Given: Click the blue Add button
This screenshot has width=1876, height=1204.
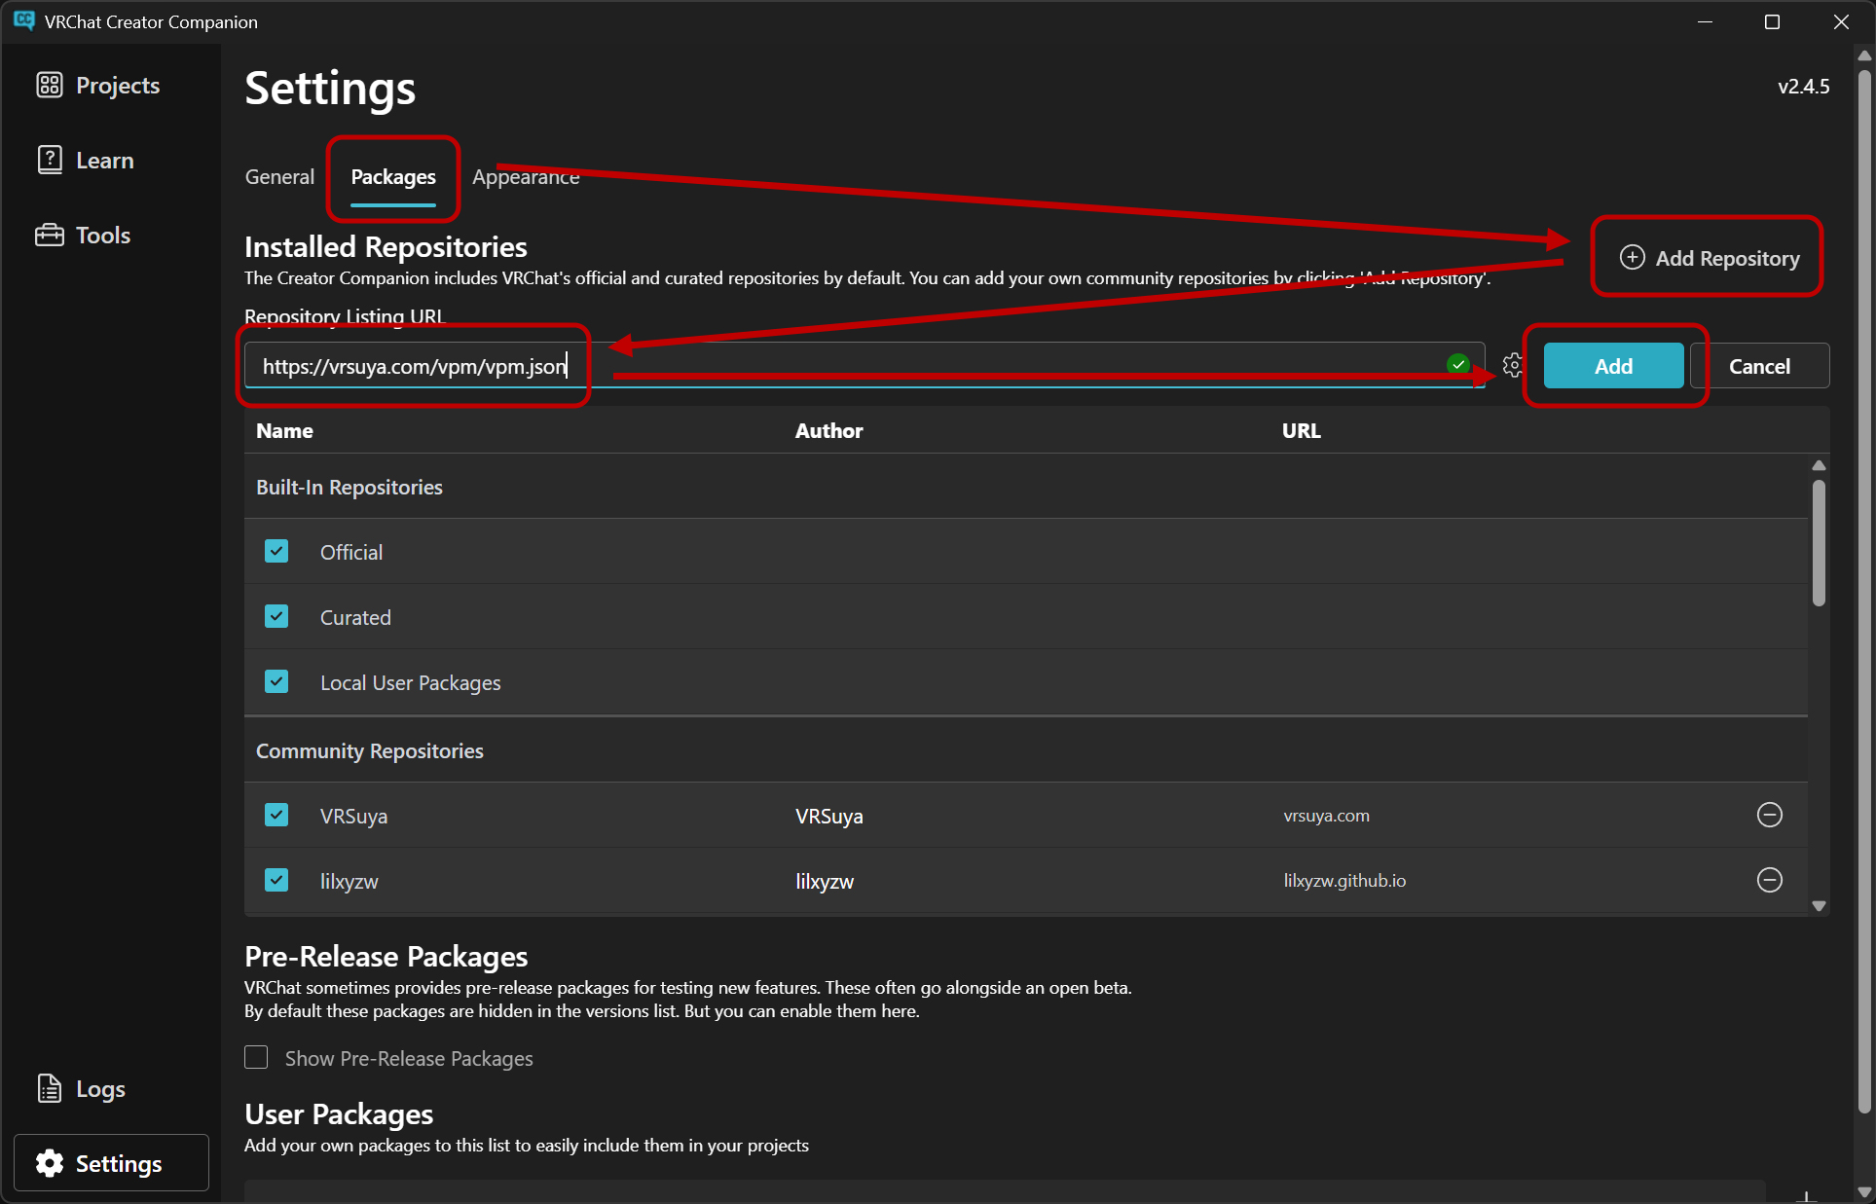Looking at the screenshot, I should [x=1613, y=366].
